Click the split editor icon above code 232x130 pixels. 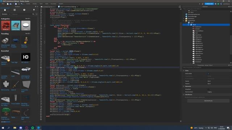[x=180, y=7]
